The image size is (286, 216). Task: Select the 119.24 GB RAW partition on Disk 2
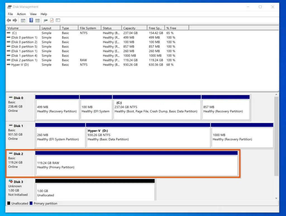click(137, 163)
